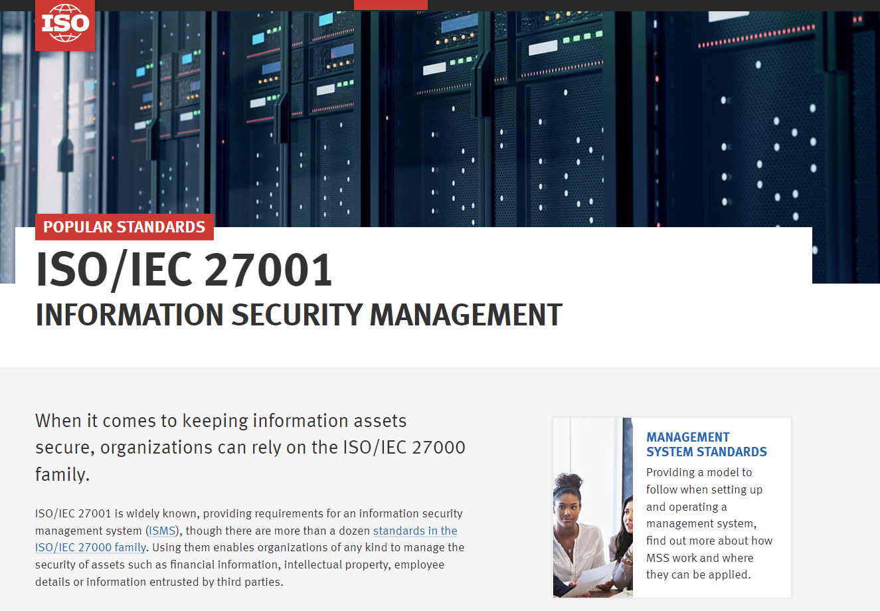880x611 pixels.
Task: Click the introductory sentence about ISO/IEC 27000 family
Action: (250, 447)
